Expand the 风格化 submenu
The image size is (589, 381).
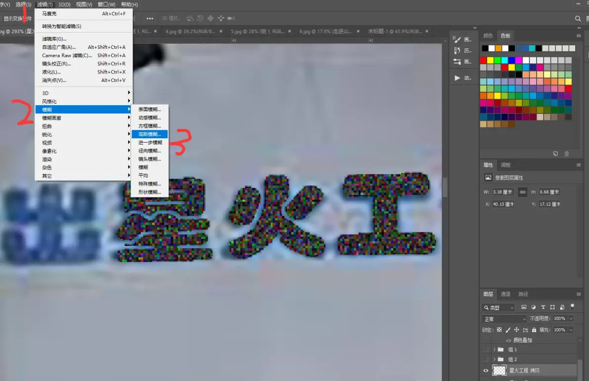click(84, 101)
